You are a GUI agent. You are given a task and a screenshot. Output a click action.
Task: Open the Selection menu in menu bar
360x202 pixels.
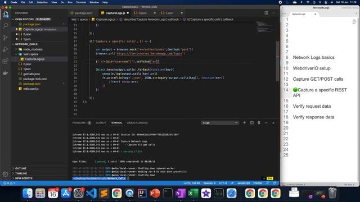click(42, 2)
